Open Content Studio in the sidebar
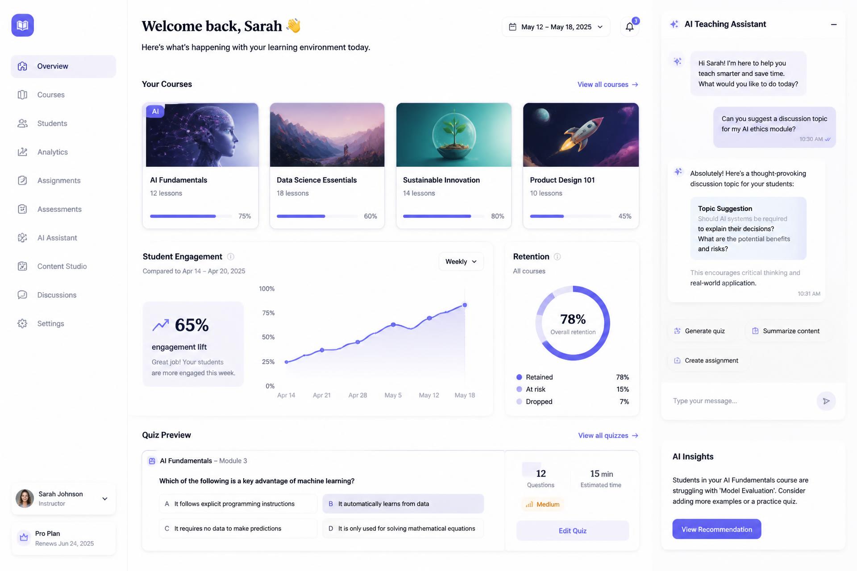The height and width of the screenshot is (571, 857). tap(63, 266)
